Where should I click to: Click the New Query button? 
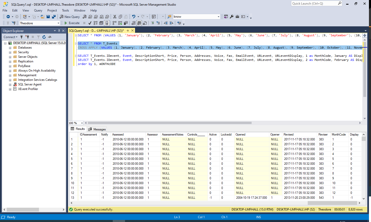pyautogui.click(x=70, y=17)
